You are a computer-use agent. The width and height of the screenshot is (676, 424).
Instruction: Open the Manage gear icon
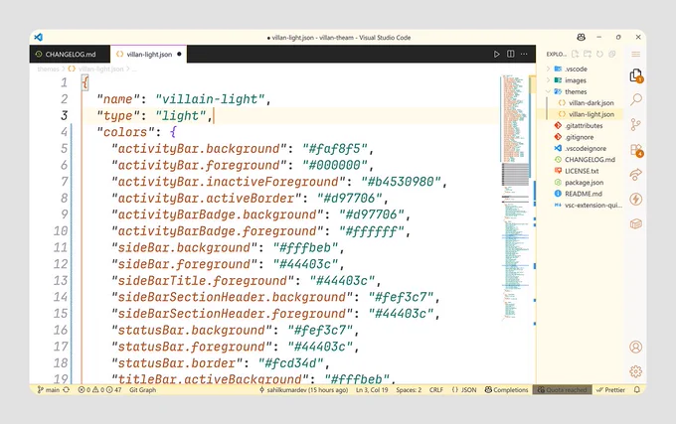[x=635, y=371]
